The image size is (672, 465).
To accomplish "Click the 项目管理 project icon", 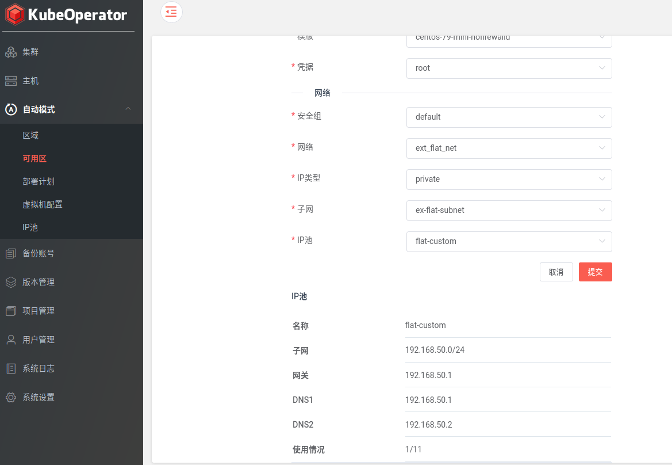I will (11, 311).
